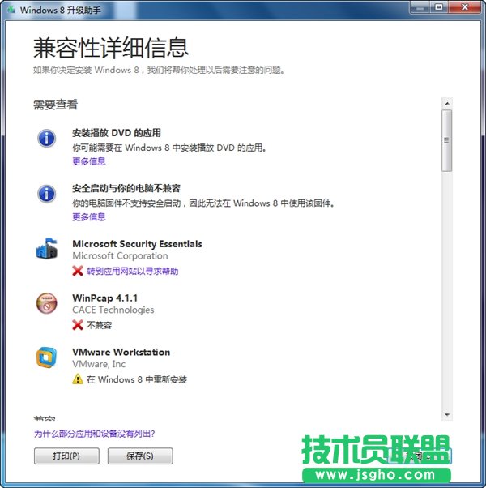486x488 pixels.
Task: Click the VMware, Inc publisher text
Action: pos(99,364)
